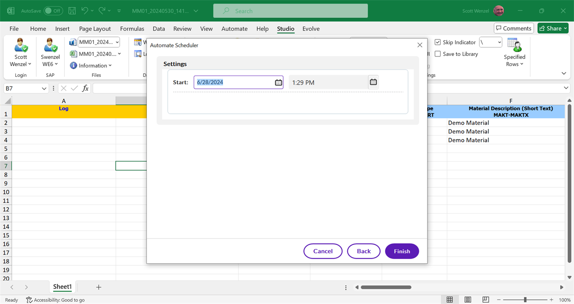Click the Redo icon
The image size is (574, 304).
coord(101,11)
